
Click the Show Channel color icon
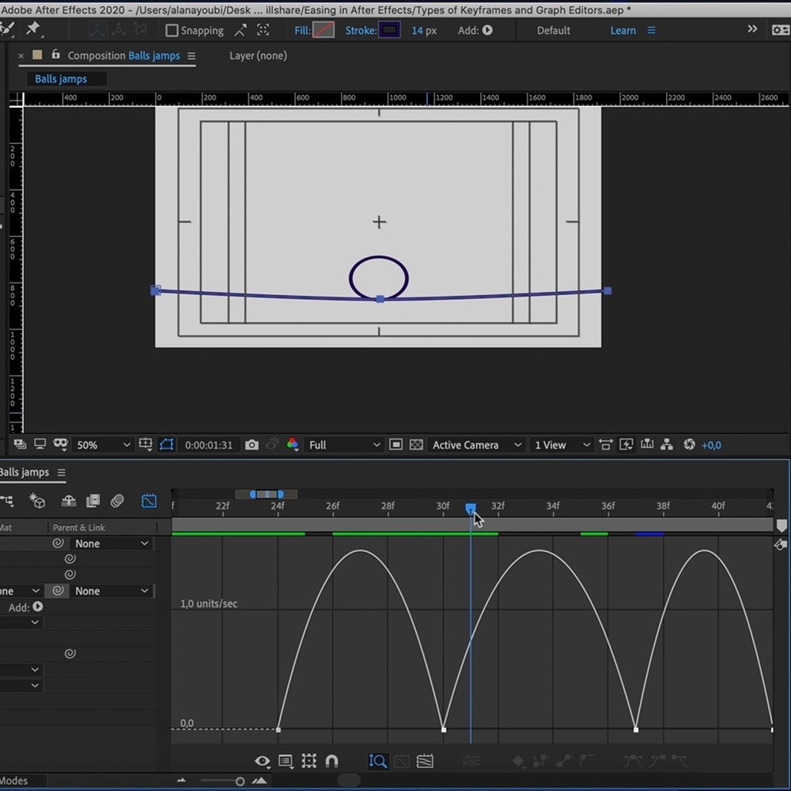click(293, 445)
